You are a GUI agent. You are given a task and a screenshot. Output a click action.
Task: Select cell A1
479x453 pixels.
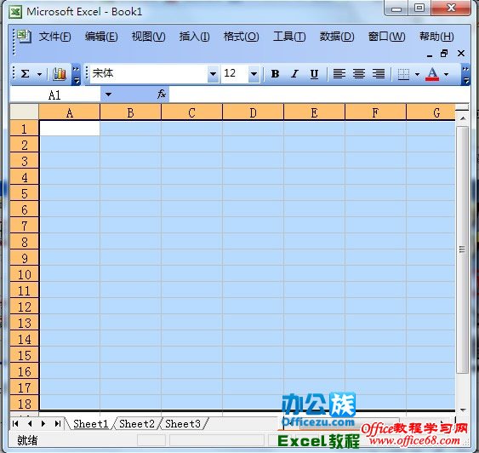pos(70,129)
